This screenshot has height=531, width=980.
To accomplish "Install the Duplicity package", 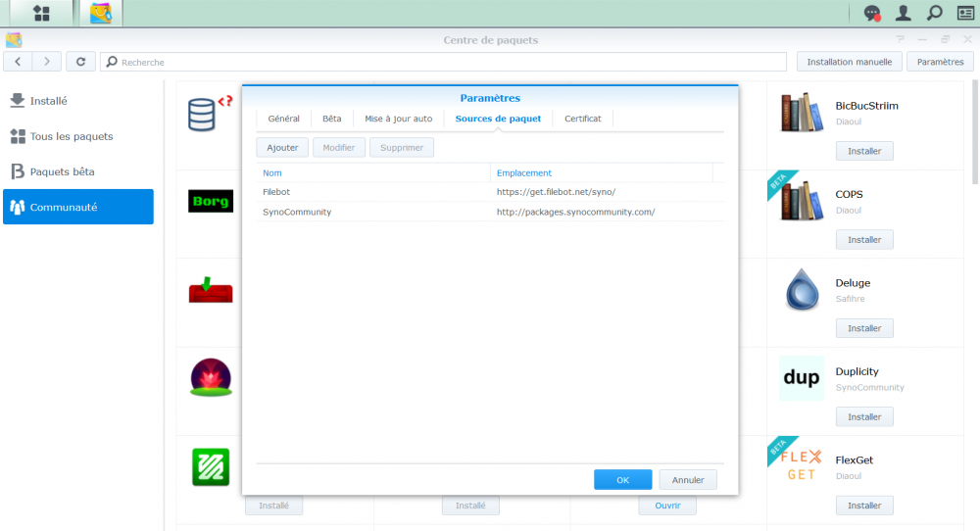I will click(x=864, y=416).
